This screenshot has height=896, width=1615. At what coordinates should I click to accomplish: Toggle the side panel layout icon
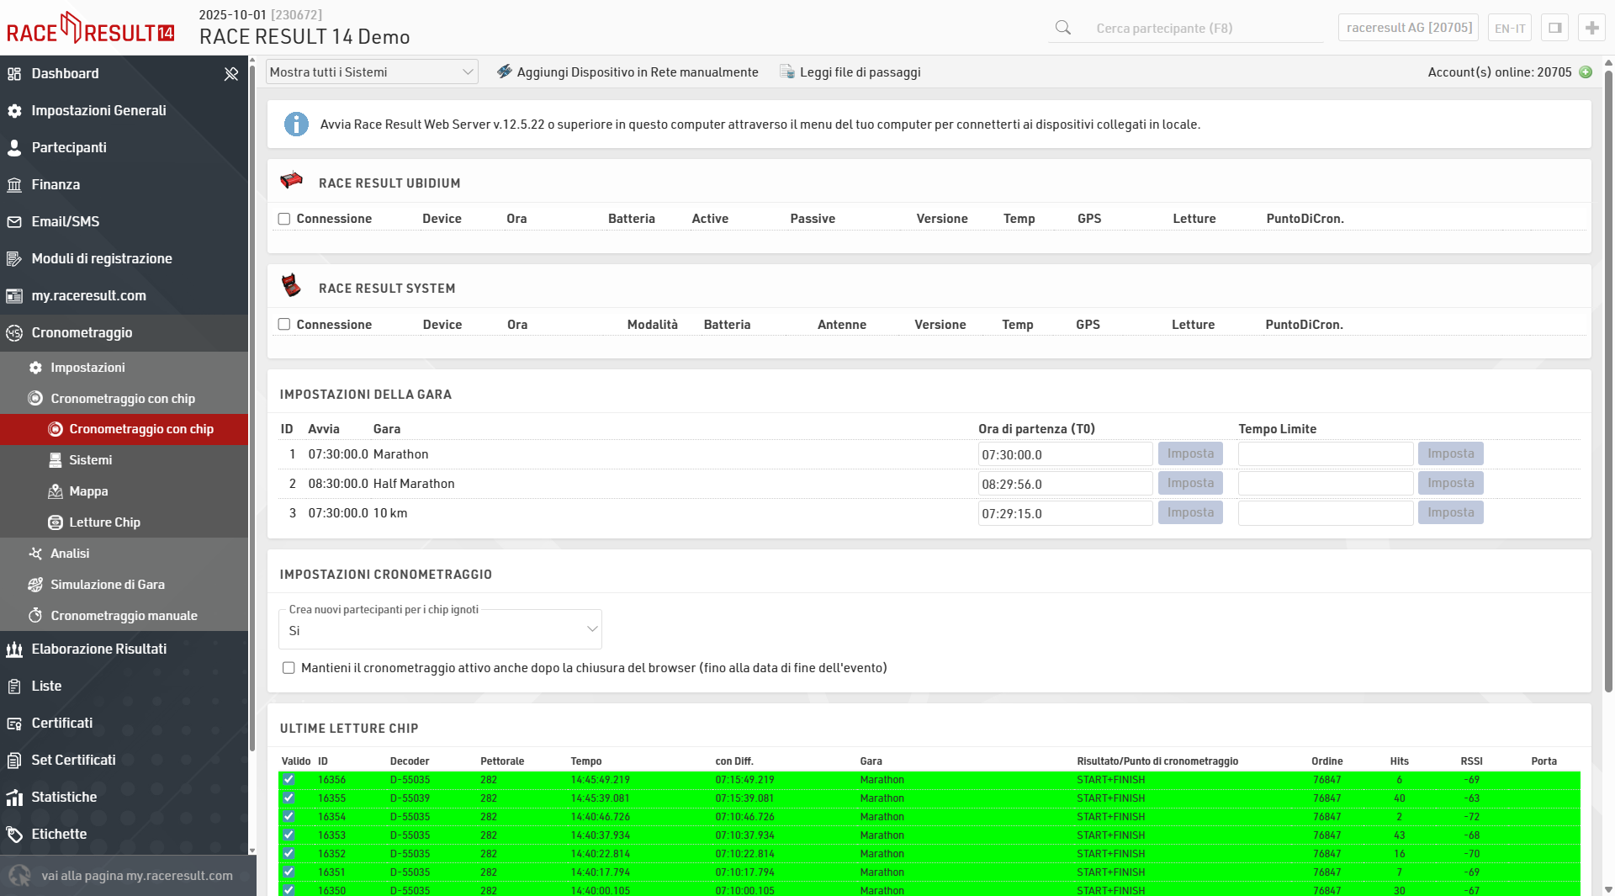click(1554, 28)
